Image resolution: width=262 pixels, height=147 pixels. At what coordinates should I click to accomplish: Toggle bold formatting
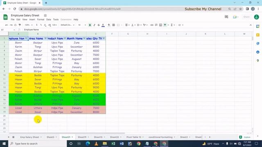coord(90,25)
